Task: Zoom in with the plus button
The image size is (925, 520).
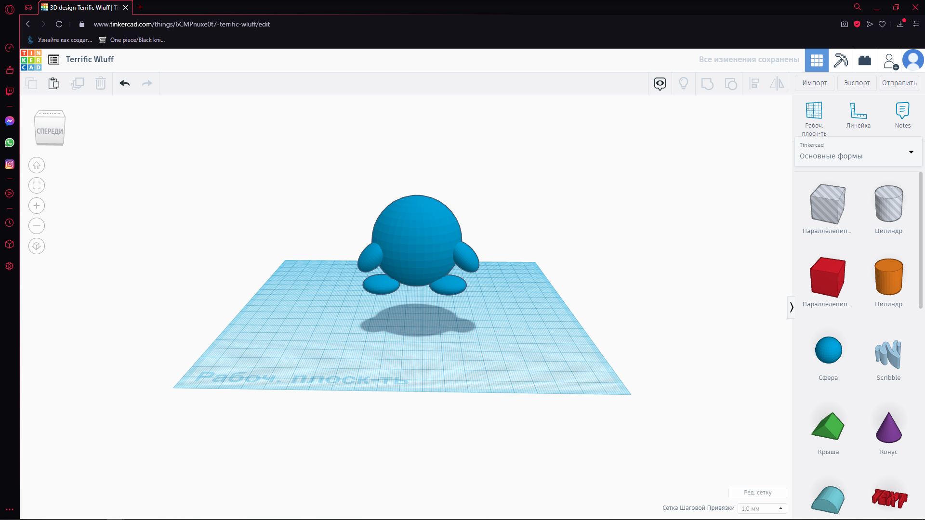Action: coord(37,206)
